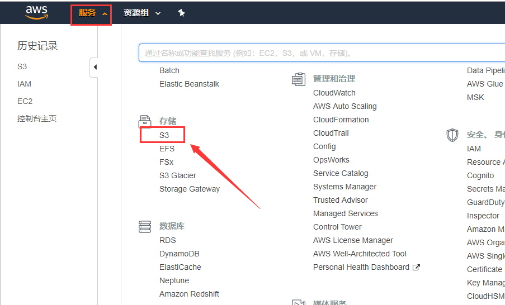Viewport: 505px width, 305px height.
Task: Click the AWS logo
Action: (x=37, y=12)
